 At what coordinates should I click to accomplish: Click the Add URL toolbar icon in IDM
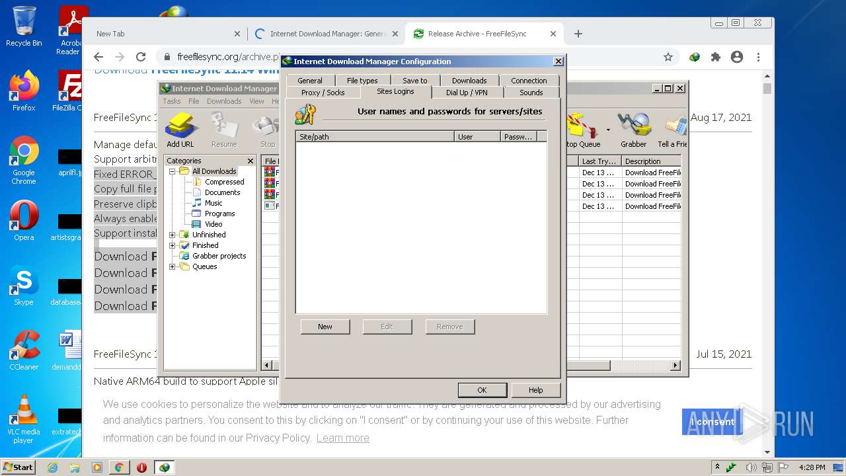tap(180, 130)
